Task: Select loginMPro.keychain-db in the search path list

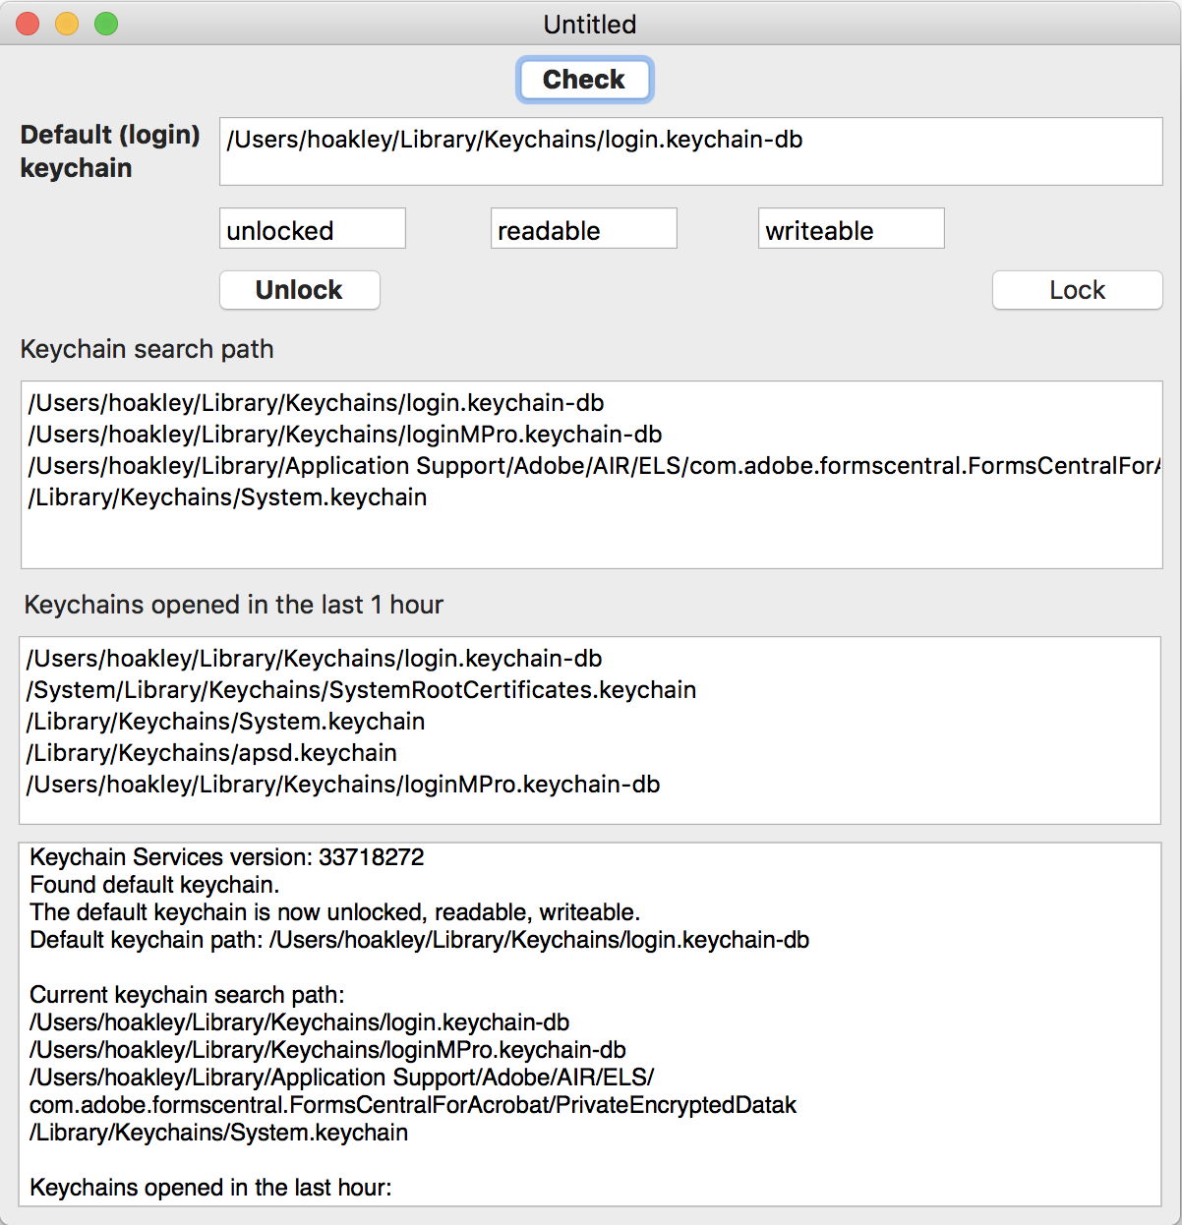Action: coord(345,434)
